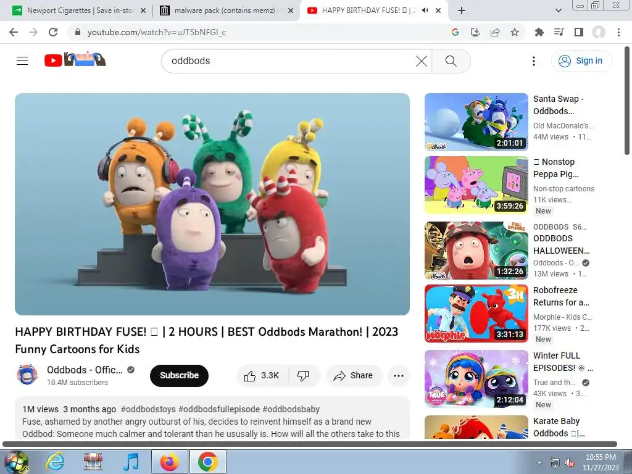Go forward with the browser arrow

coord(33,32)
